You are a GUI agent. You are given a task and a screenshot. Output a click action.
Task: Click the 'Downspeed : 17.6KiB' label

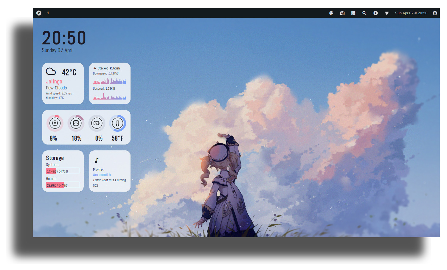point(106,73)
